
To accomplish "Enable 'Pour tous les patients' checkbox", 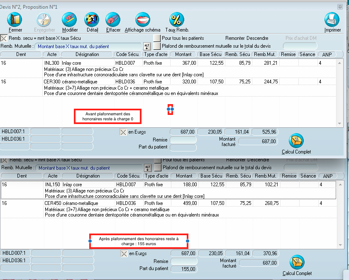I will 157,38.
